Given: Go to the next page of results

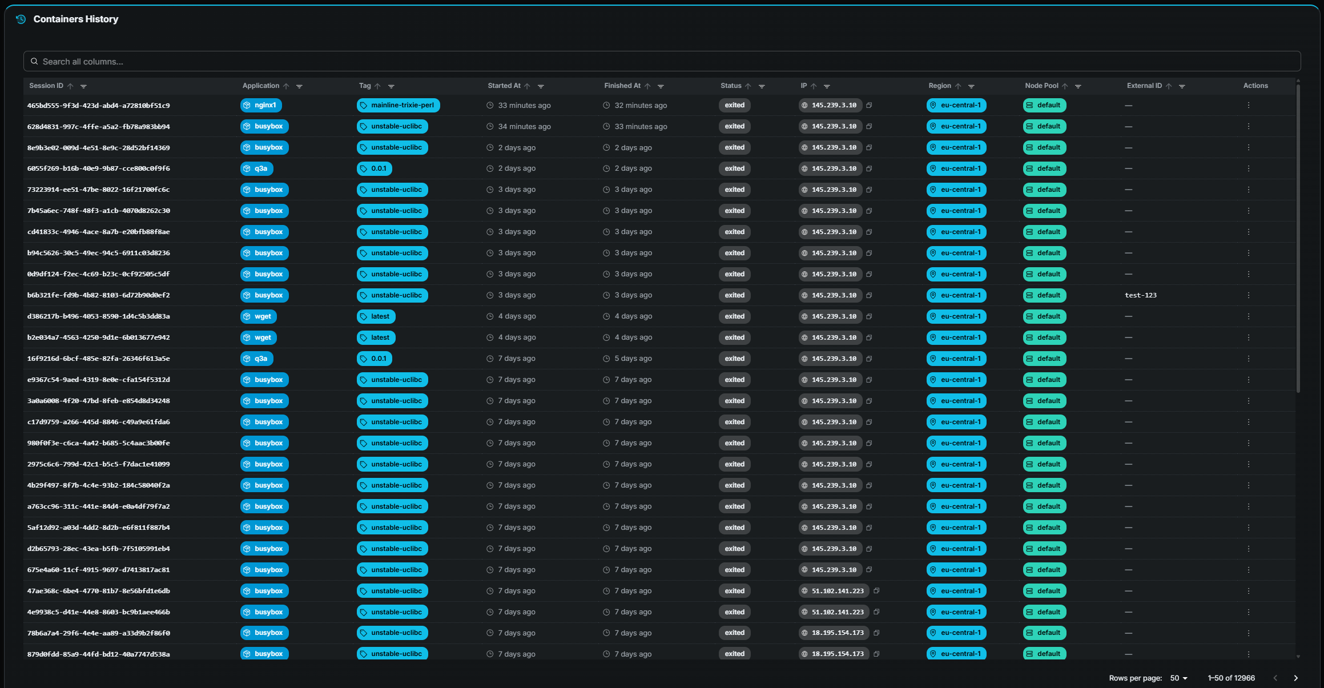Looking at the screenshot, I should (x=1295, y=678).
